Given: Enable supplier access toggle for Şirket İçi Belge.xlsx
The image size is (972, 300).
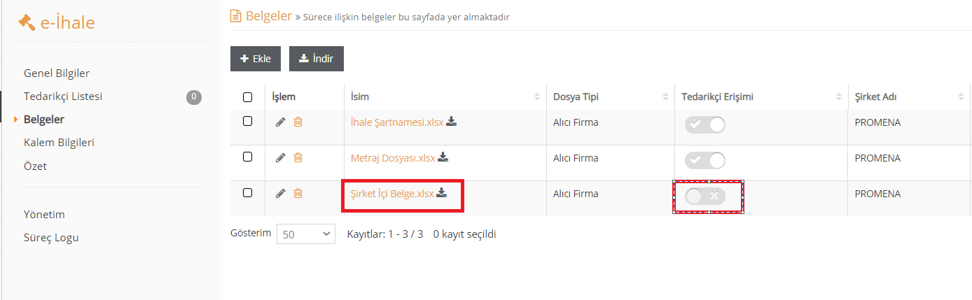Looking at the screenshot, I should pyautogui.click(x=705, y=197).
